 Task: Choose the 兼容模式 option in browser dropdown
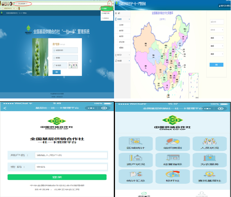tap(107, 13)
